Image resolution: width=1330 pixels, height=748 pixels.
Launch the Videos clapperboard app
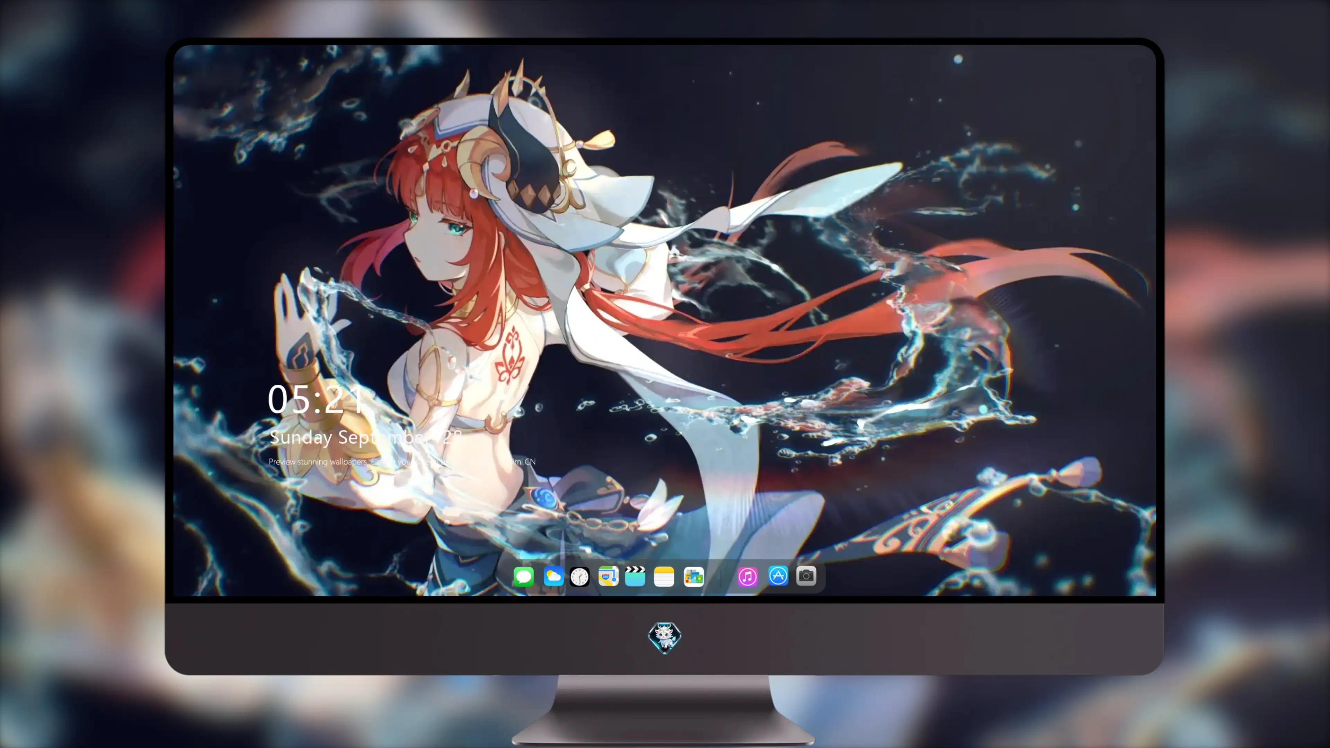click(x=635, y=576)
